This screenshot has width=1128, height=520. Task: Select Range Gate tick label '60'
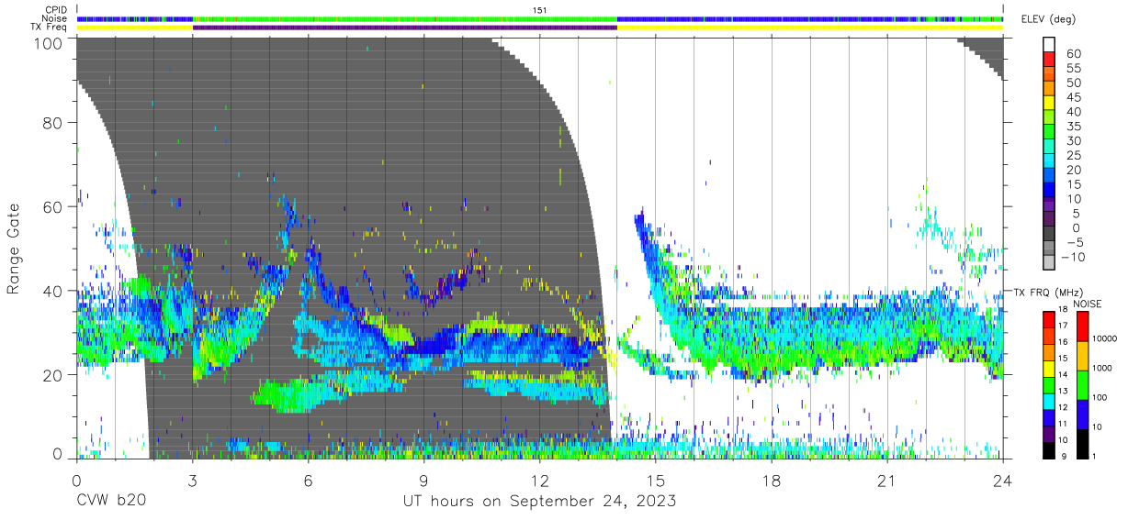[x=53, y=206]
